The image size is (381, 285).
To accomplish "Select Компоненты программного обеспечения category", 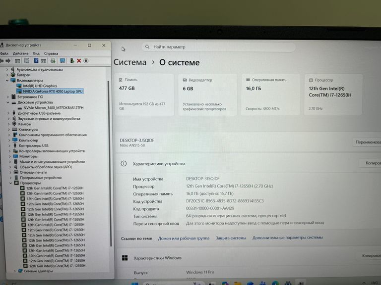I will pos(53,135).
